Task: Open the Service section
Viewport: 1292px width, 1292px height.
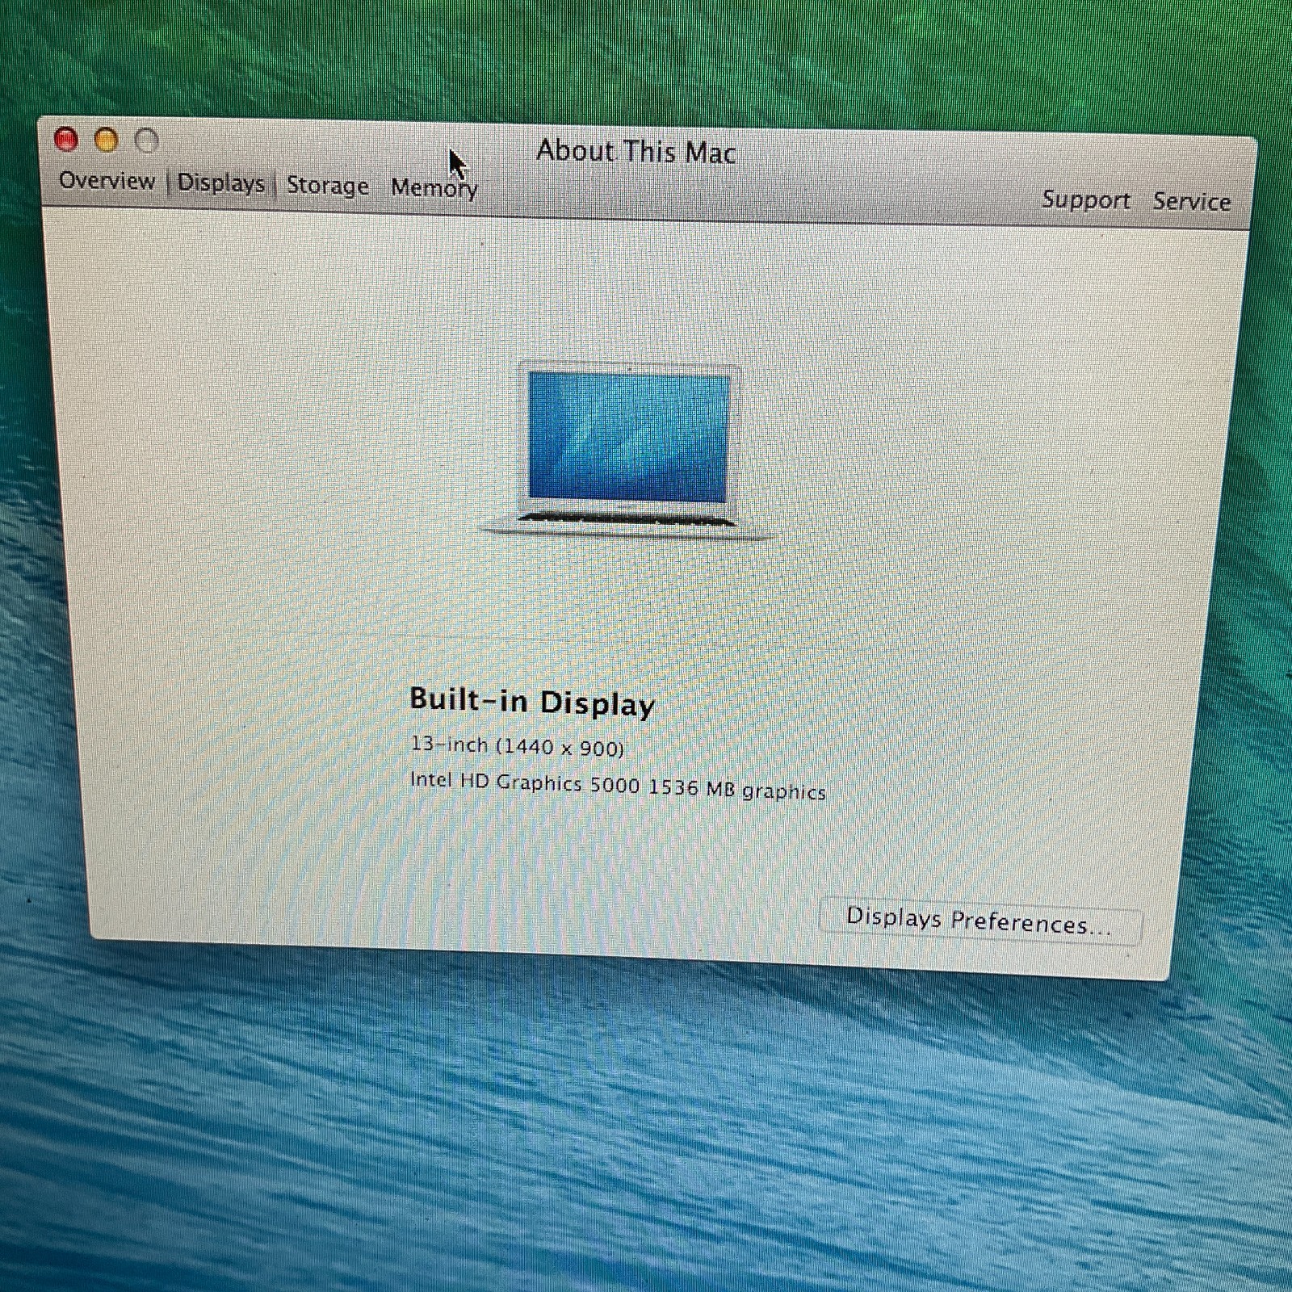Action: point(1191,201)
